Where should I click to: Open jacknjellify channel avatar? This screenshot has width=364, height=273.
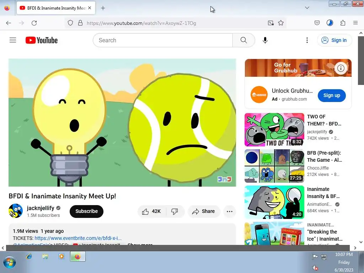[x=16, y=211]
